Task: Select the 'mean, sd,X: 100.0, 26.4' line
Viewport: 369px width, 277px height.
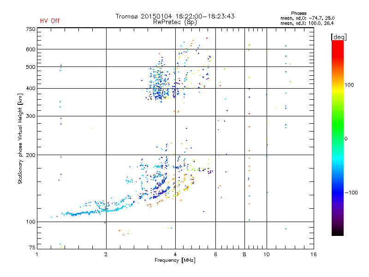Action: [x=307, y=23]
